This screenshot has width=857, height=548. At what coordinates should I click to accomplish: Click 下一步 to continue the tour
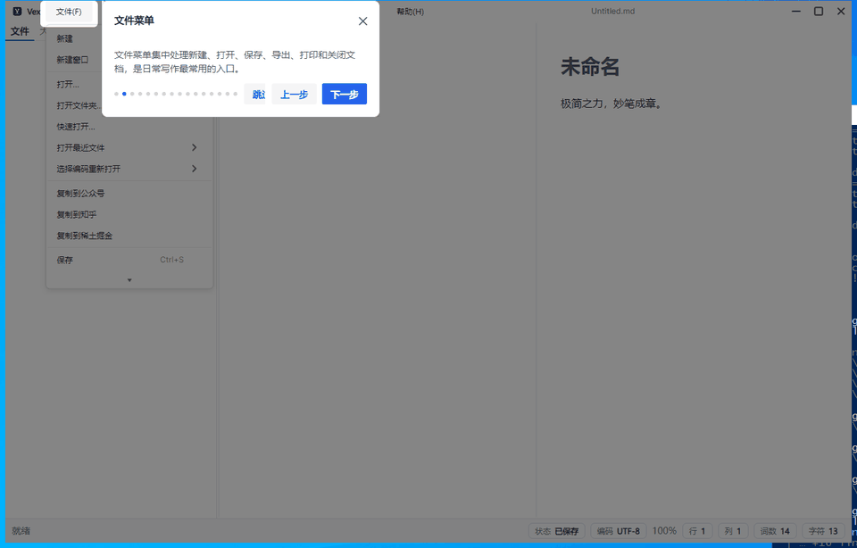pos(345,94)
